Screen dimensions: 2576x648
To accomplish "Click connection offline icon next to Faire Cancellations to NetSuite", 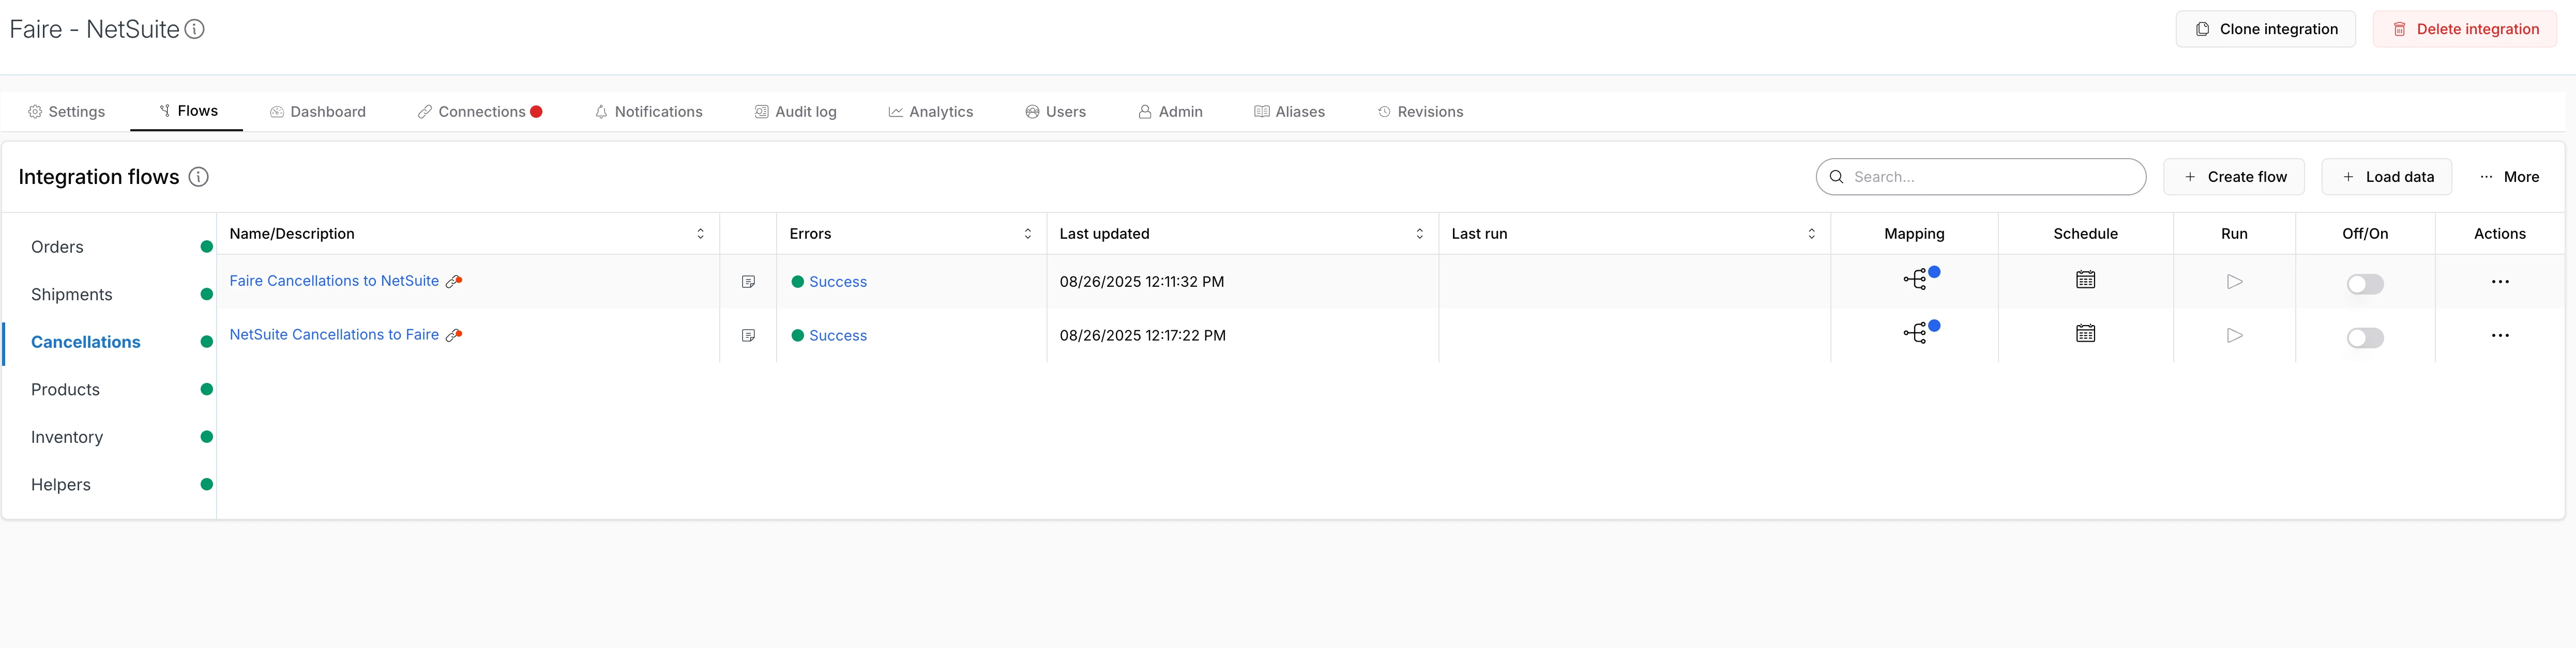I will tap(454, 281).
